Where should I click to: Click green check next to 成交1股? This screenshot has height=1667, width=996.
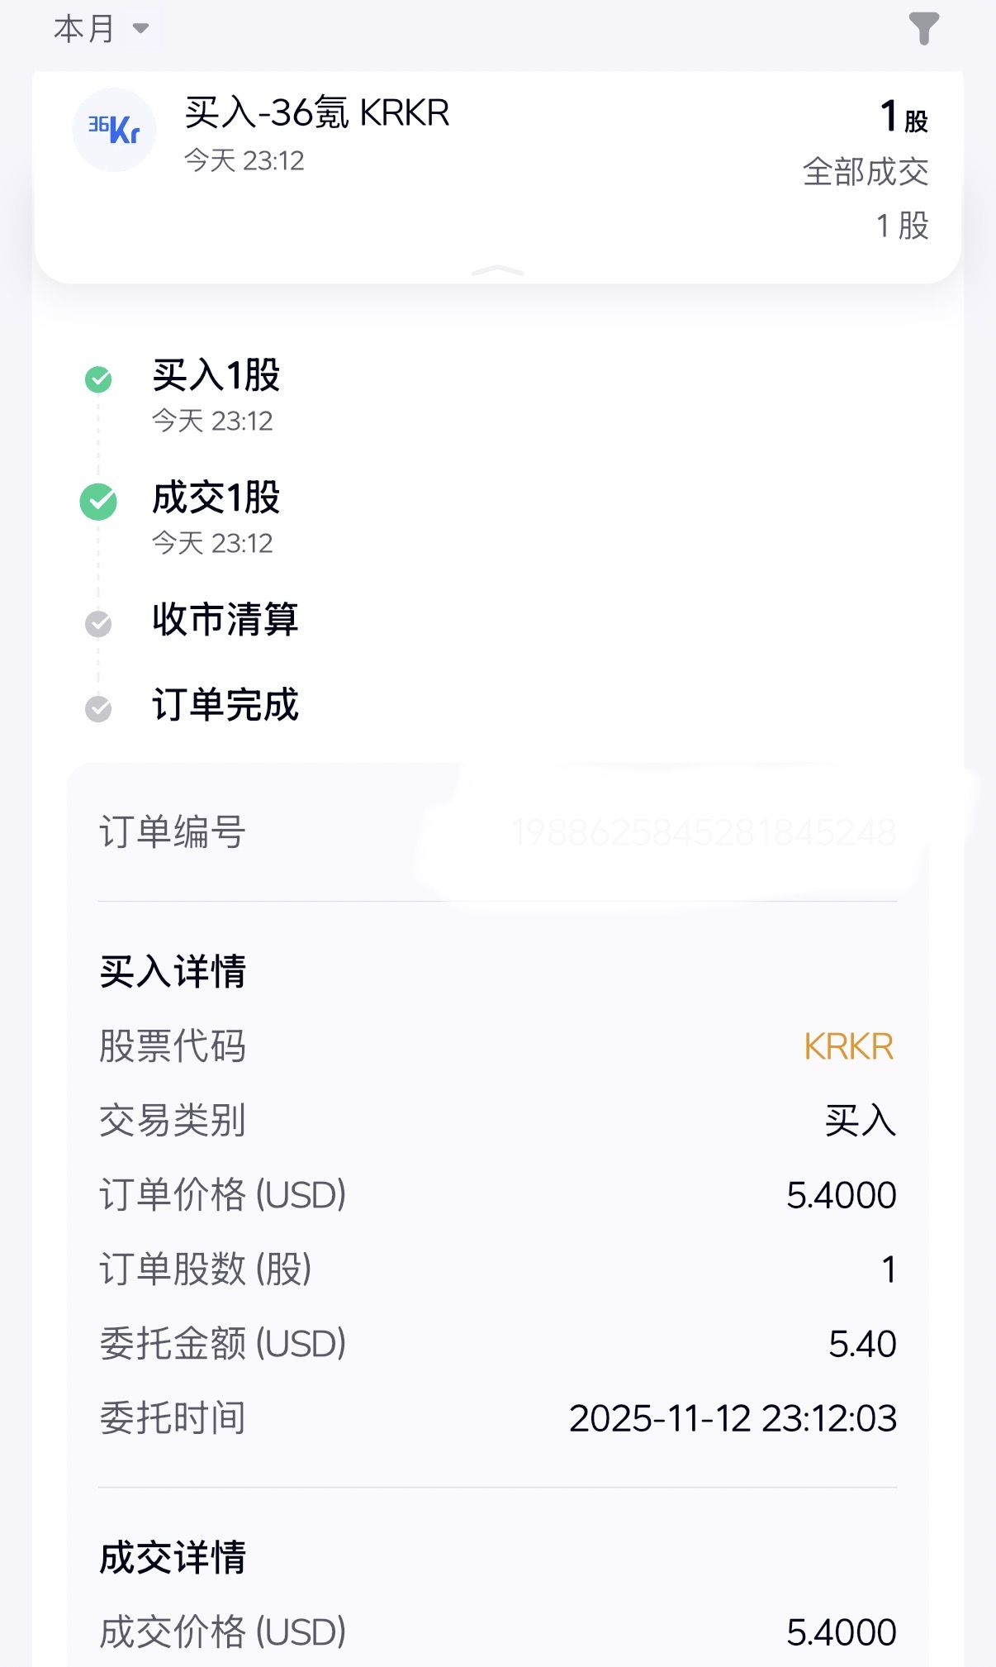(x=98, y=502)
